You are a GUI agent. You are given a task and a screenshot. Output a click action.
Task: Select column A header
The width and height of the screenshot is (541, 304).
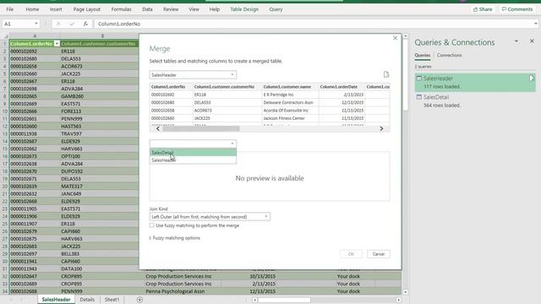coord(35,35)
